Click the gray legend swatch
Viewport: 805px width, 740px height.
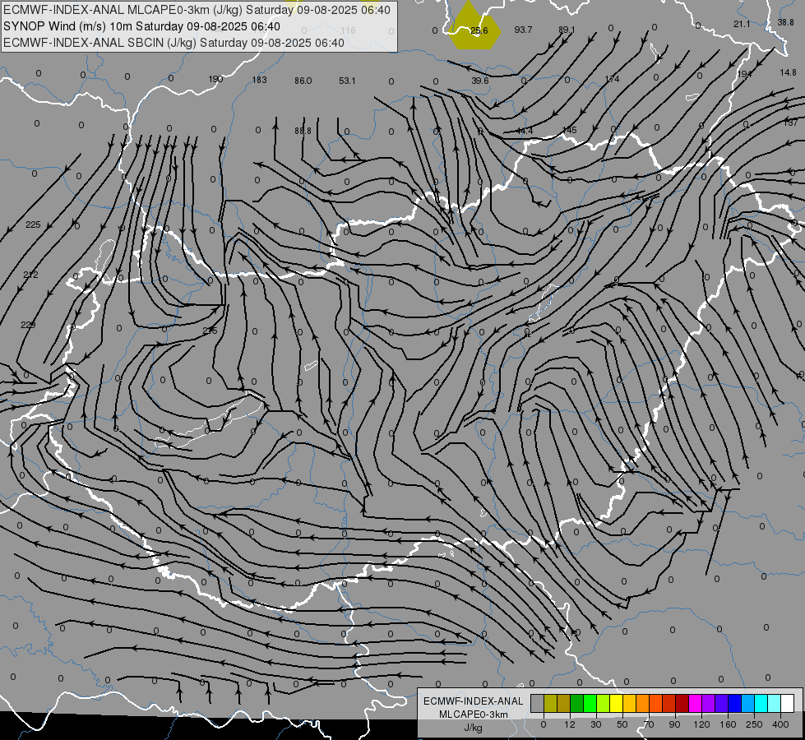(538, 703)
